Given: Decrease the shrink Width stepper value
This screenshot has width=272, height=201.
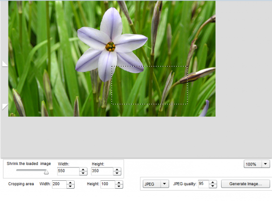Looking at the screenshot, I should click(x=83, y=173).
